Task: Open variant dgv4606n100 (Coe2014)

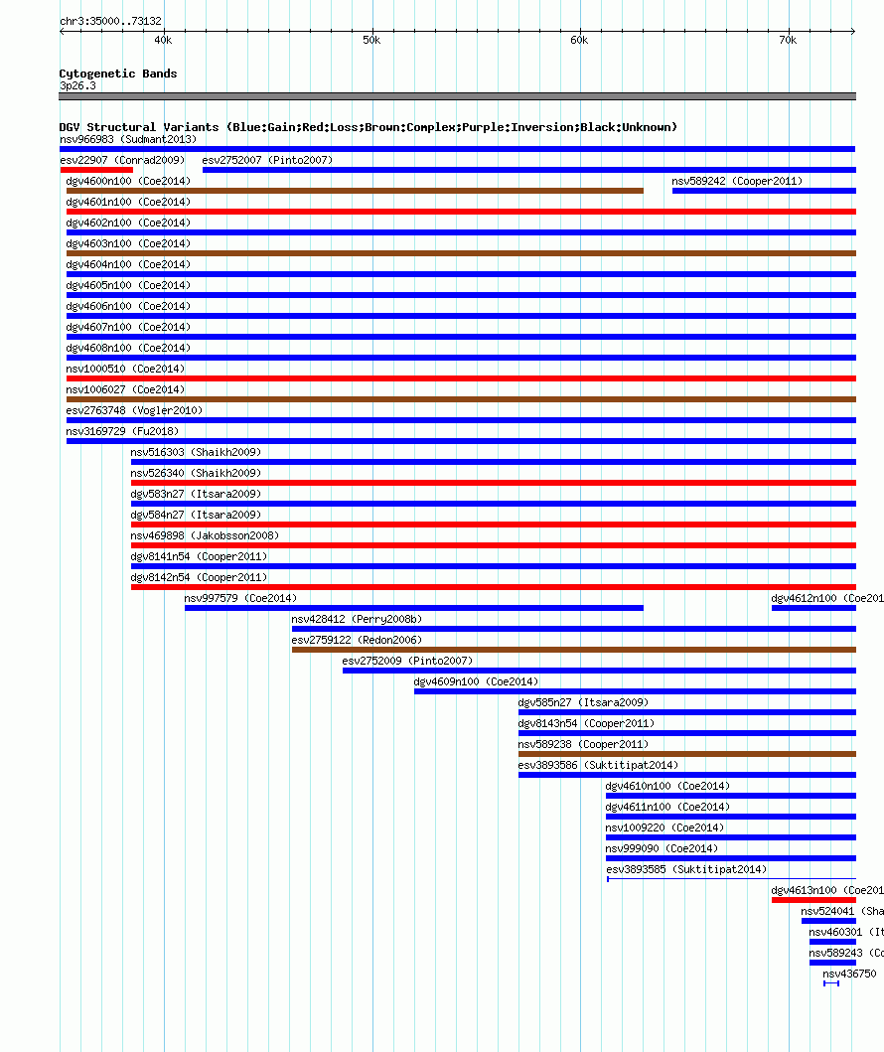Action: click(x=128, y=306)
